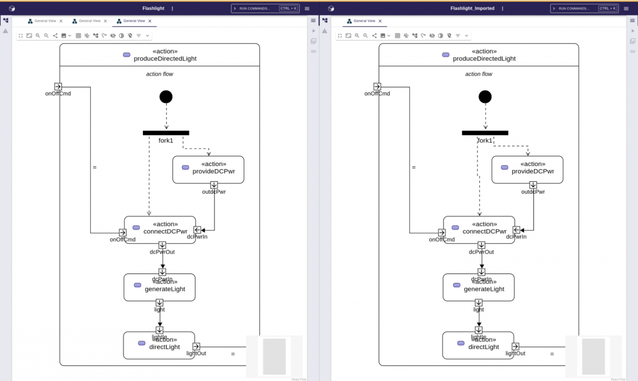Export Flashlight_Imported diagram as image
Screen dimensions: 638x381
pyautogui.click(x=383, y=36)
